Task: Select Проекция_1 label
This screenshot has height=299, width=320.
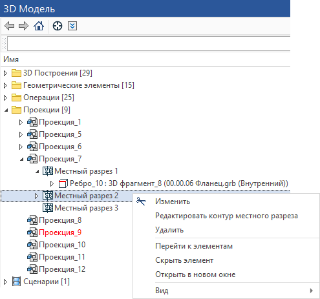Action: pyautogui.click(x=60, y=122)
